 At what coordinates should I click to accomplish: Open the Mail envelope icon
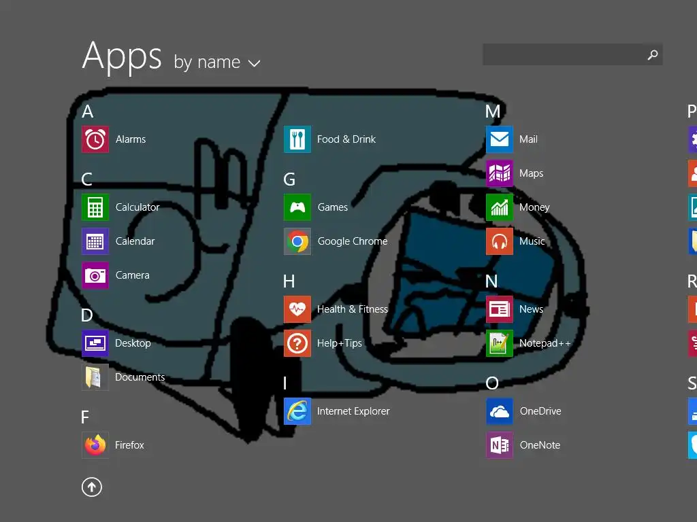[500, 139]
